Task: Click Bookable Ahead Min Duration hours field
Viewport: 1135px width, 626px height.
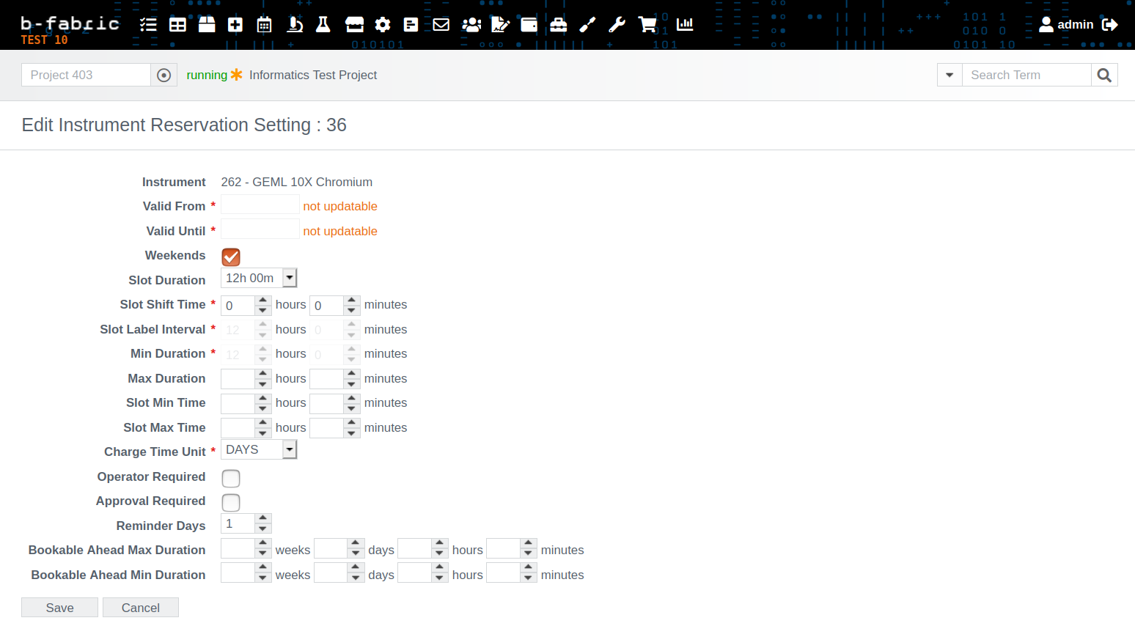Action: 423,572
